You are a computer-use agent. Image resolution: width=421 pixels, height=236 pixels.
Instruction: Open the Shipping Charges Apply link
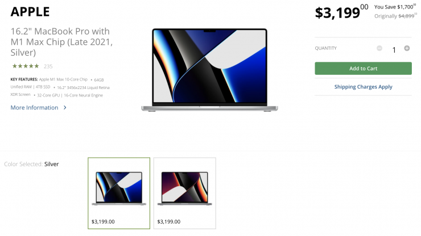coord(363,87)
